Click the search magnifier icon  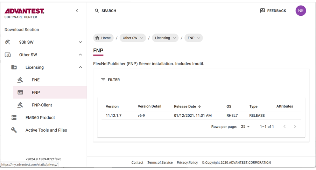click(97, 11)
